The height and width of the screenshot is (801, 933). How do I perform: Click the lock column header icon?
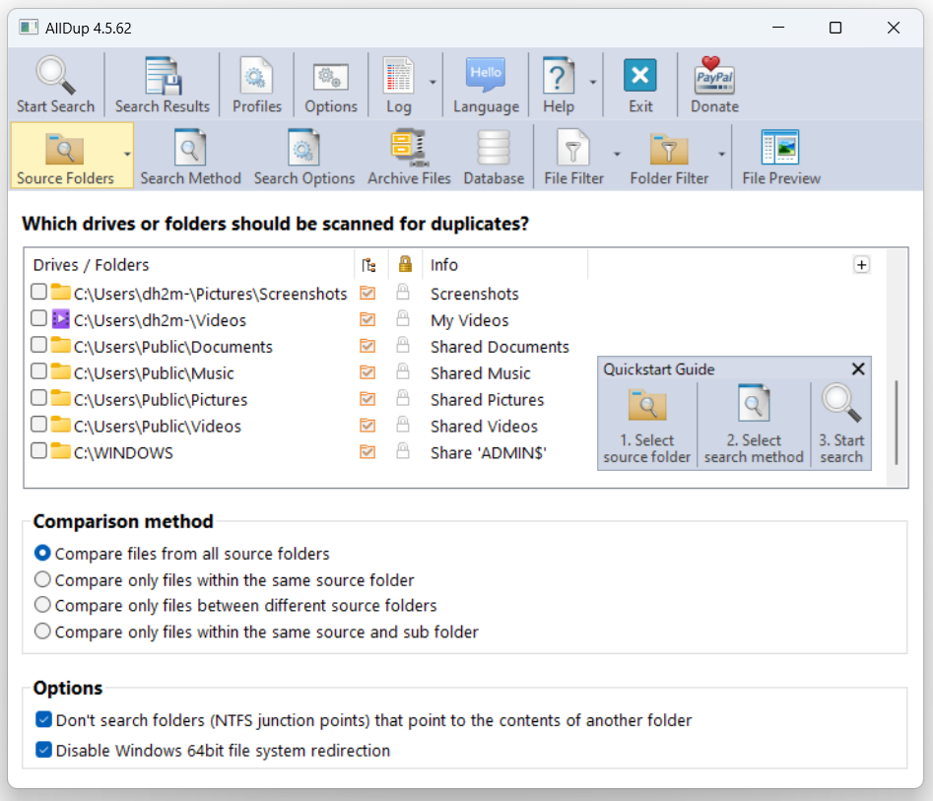405,264
